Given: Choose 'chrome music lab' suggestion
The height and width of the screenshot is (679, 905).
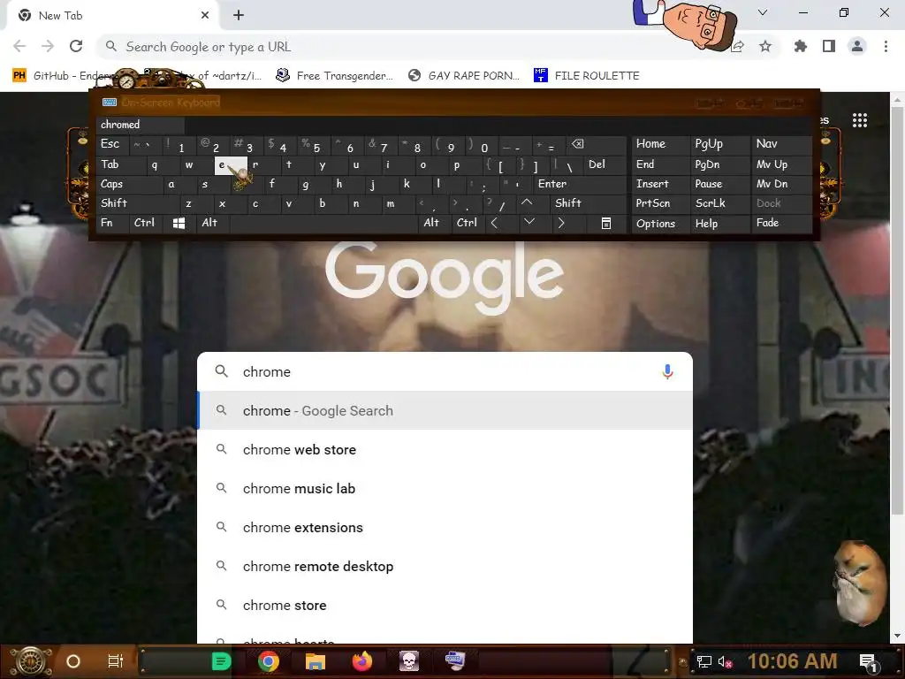Looking at the screenshot, I should (x=445, y=488).
